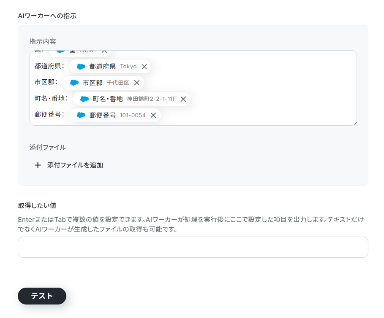Click the Salesforce cloud icon on the 都道府県 chip

81,67
